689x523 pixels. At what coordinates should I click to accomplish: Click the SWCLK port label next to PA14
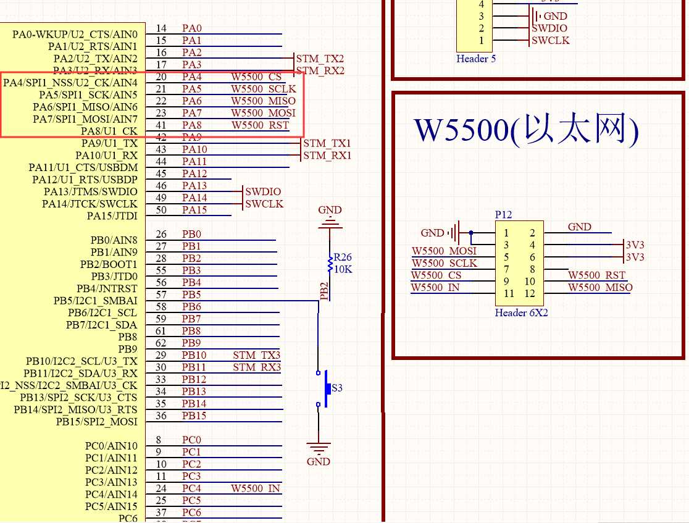click(x=264, y=204)
